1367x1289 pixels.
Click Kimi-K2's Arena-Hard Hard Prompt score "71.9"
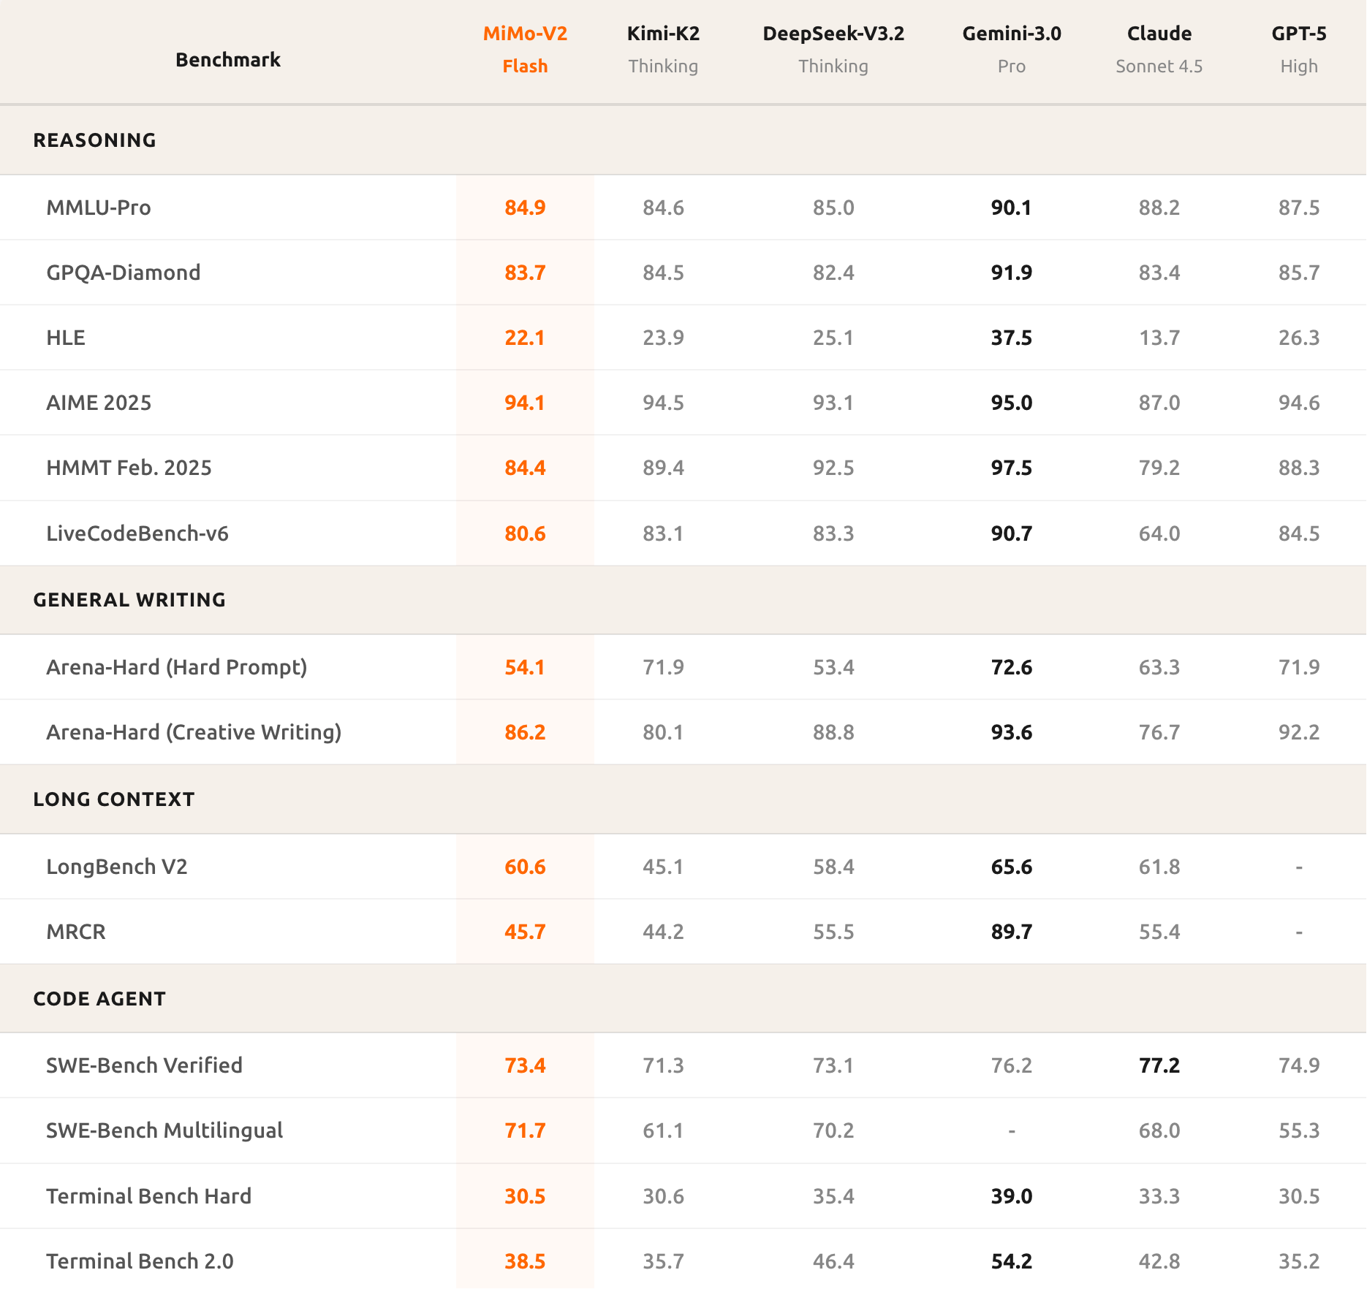(663, 667)
